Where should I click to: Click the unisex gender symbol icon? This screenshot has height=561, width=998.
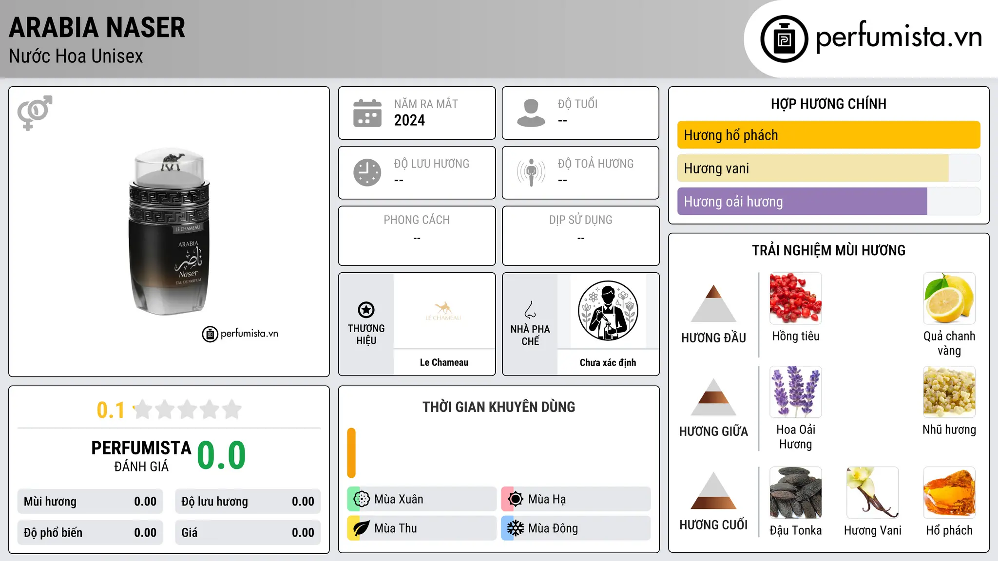point(35,112)
